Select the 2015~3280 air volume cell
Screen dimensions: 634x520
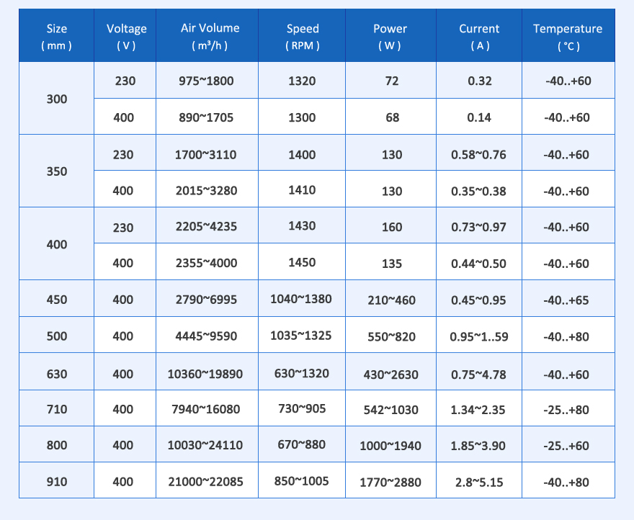point(206,191)
